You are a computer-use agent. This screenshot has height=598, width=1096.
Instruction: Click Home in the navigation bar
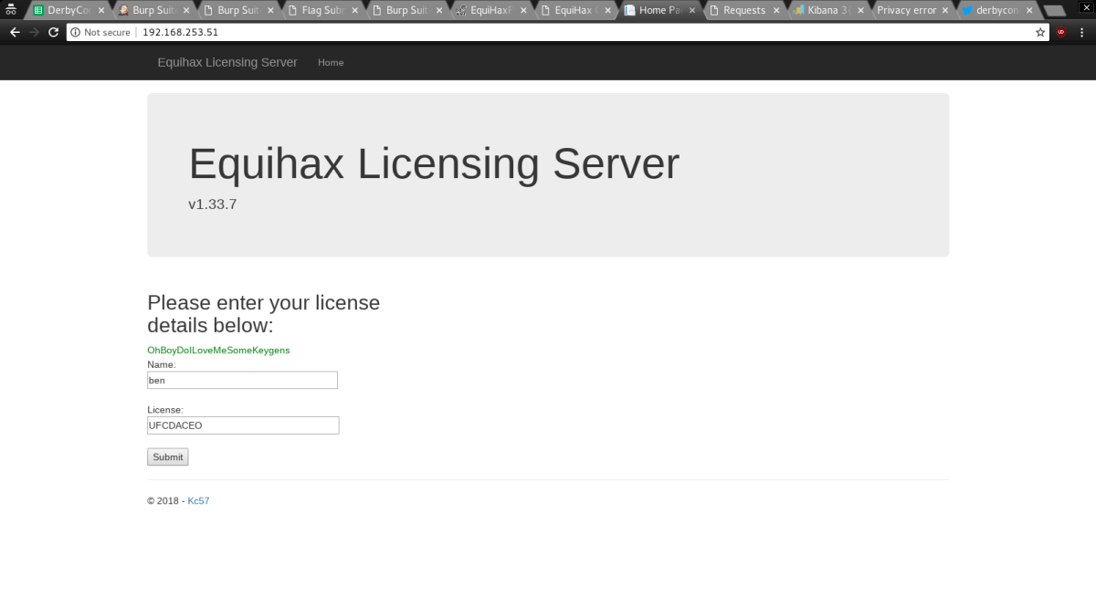point(331,63)
